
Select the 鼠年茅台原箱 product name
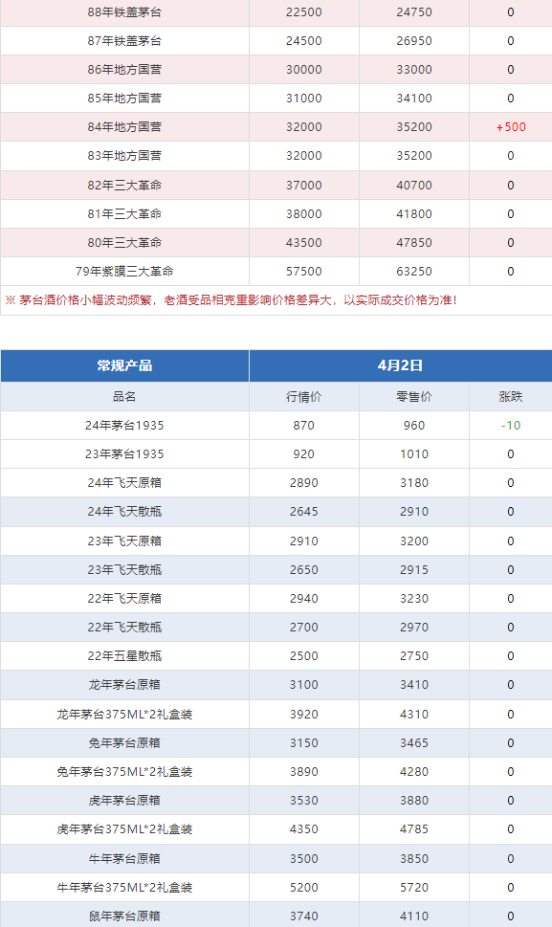coord(124,916)
